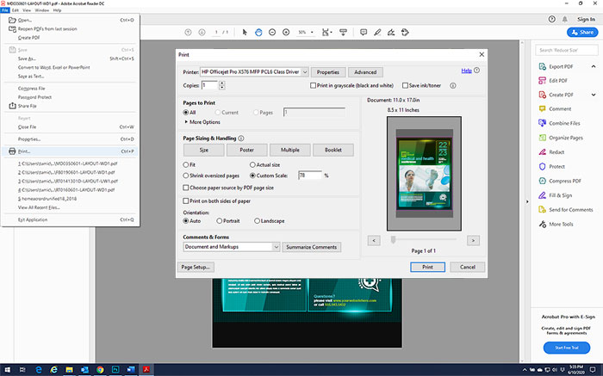
Task: Open the Edit menu in menu bar
Action: click(16, 10)
